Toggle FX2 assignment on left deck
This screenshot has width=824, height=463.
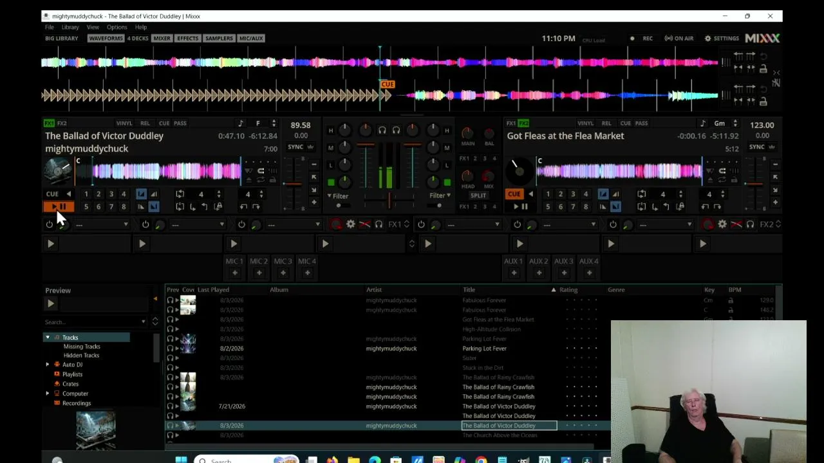pos(62,123)
